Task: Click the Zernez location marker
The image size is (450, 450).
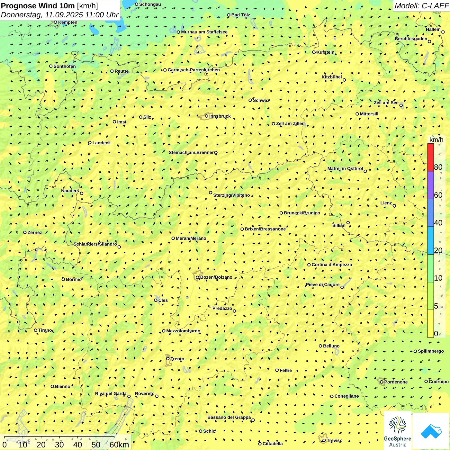Action: point(25,232)
